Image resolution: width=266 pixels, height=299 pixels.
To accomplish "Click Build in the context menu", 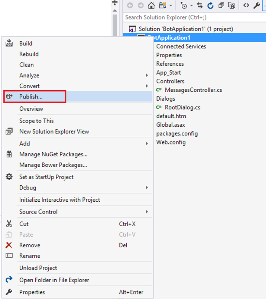I will 26,43.
